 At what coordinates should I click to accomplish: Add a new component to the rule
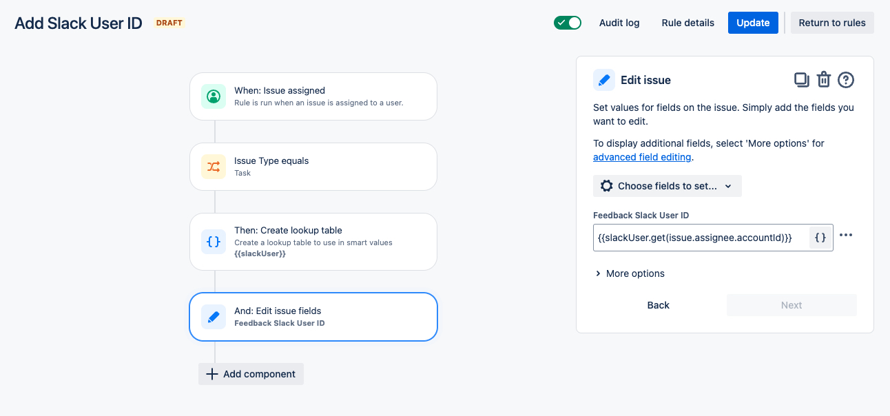pyautogui.click(x=251, y=374)
